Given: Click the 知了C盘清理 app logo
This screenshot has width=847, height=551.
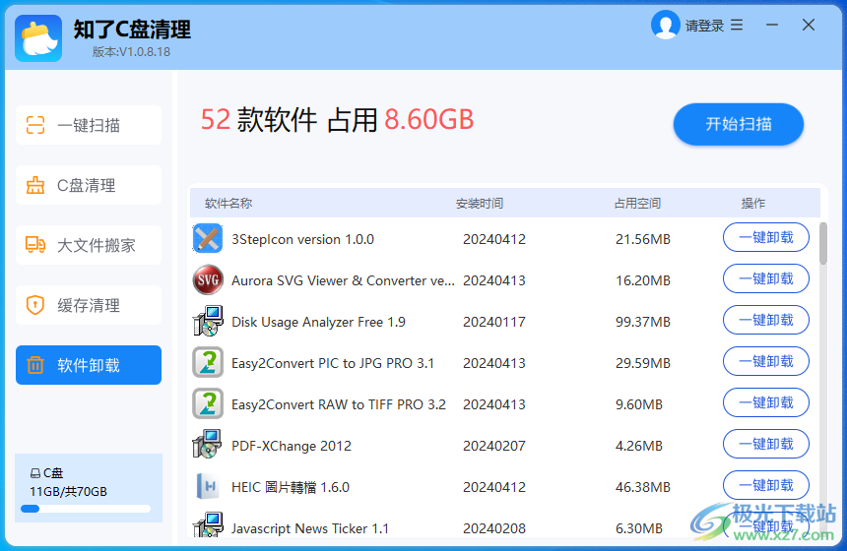Looking at the screenshot, I should (38, 38).
